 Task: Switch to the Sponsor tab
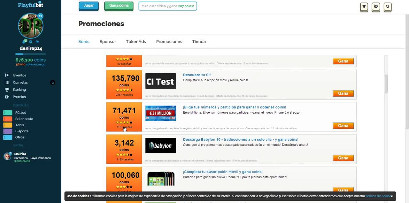click(x=108, y=42)
